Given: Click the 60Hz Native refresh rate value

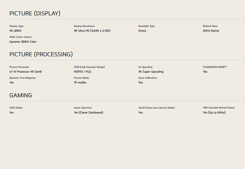Looking at the screenshot, I should [x=211, y=31].
